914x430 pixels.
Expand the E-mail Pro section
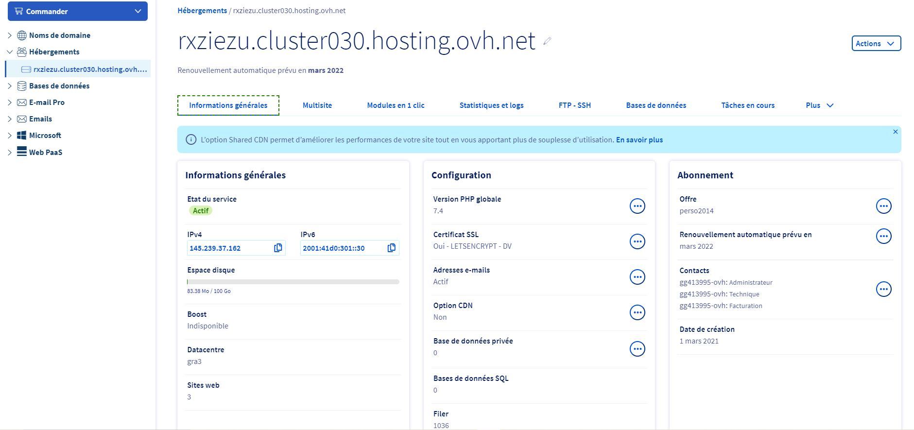click(10, 103)
